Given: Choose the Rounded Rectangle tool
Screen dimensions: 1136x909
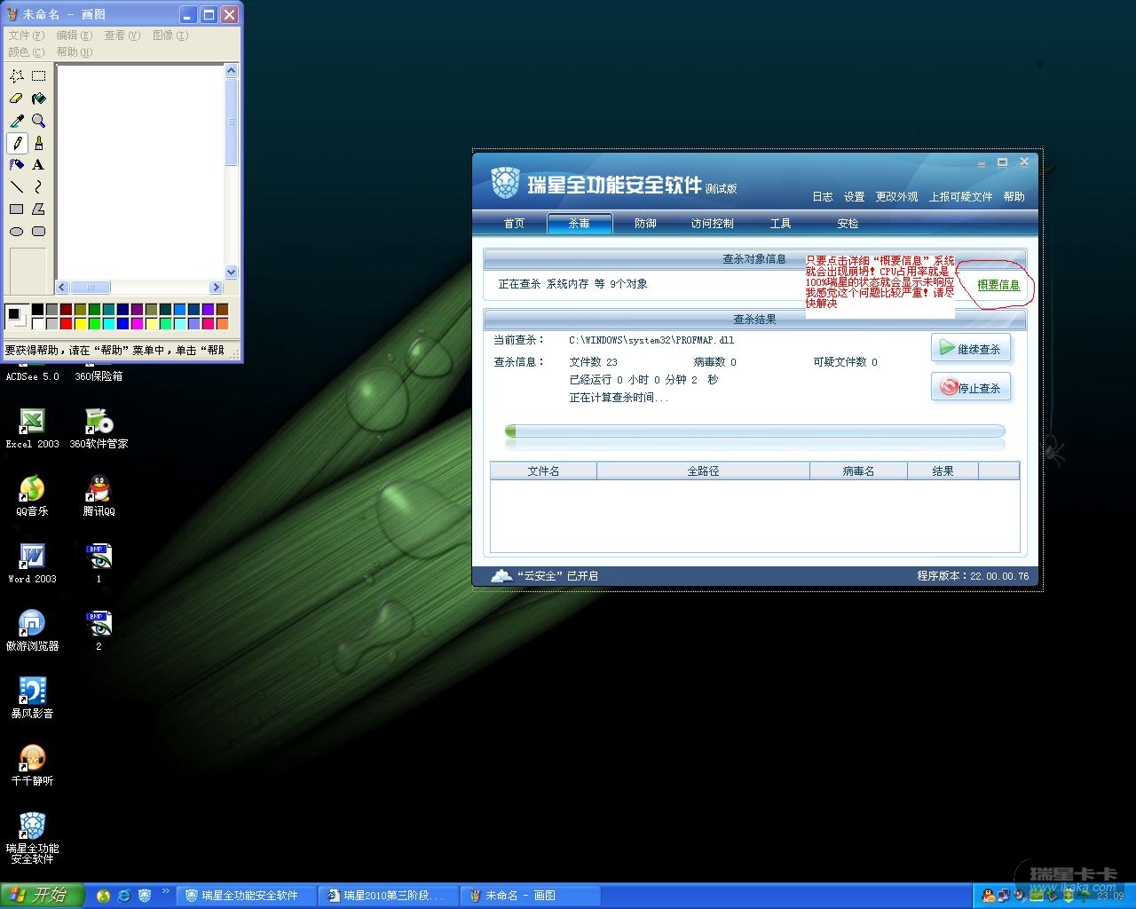Looking at the screenshot, I should coord(39,232).
